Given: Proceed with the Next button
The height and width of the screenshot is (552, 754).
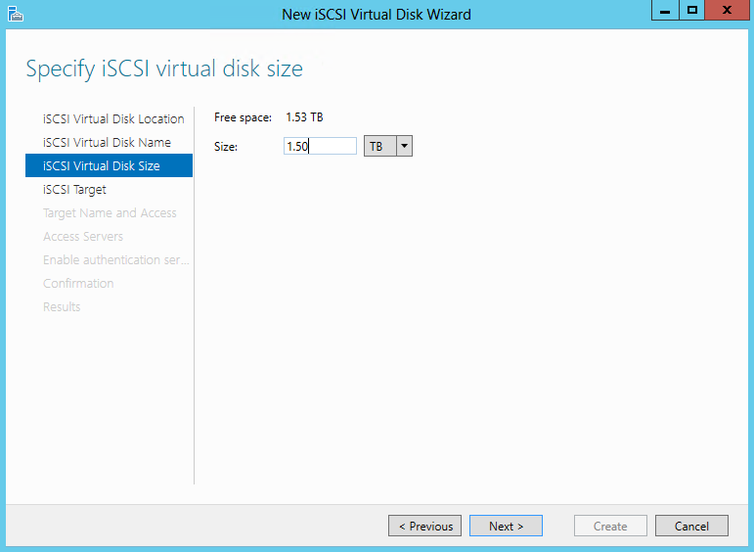Looking at the screenshot, I should pyautogui.click(x=506, y=526).
